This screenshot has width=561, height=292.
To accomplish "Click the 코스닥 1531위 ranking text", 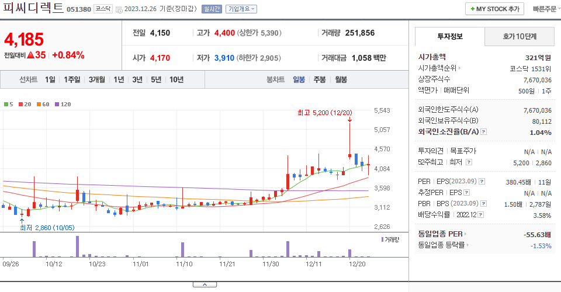I will (x=530, y=69).
